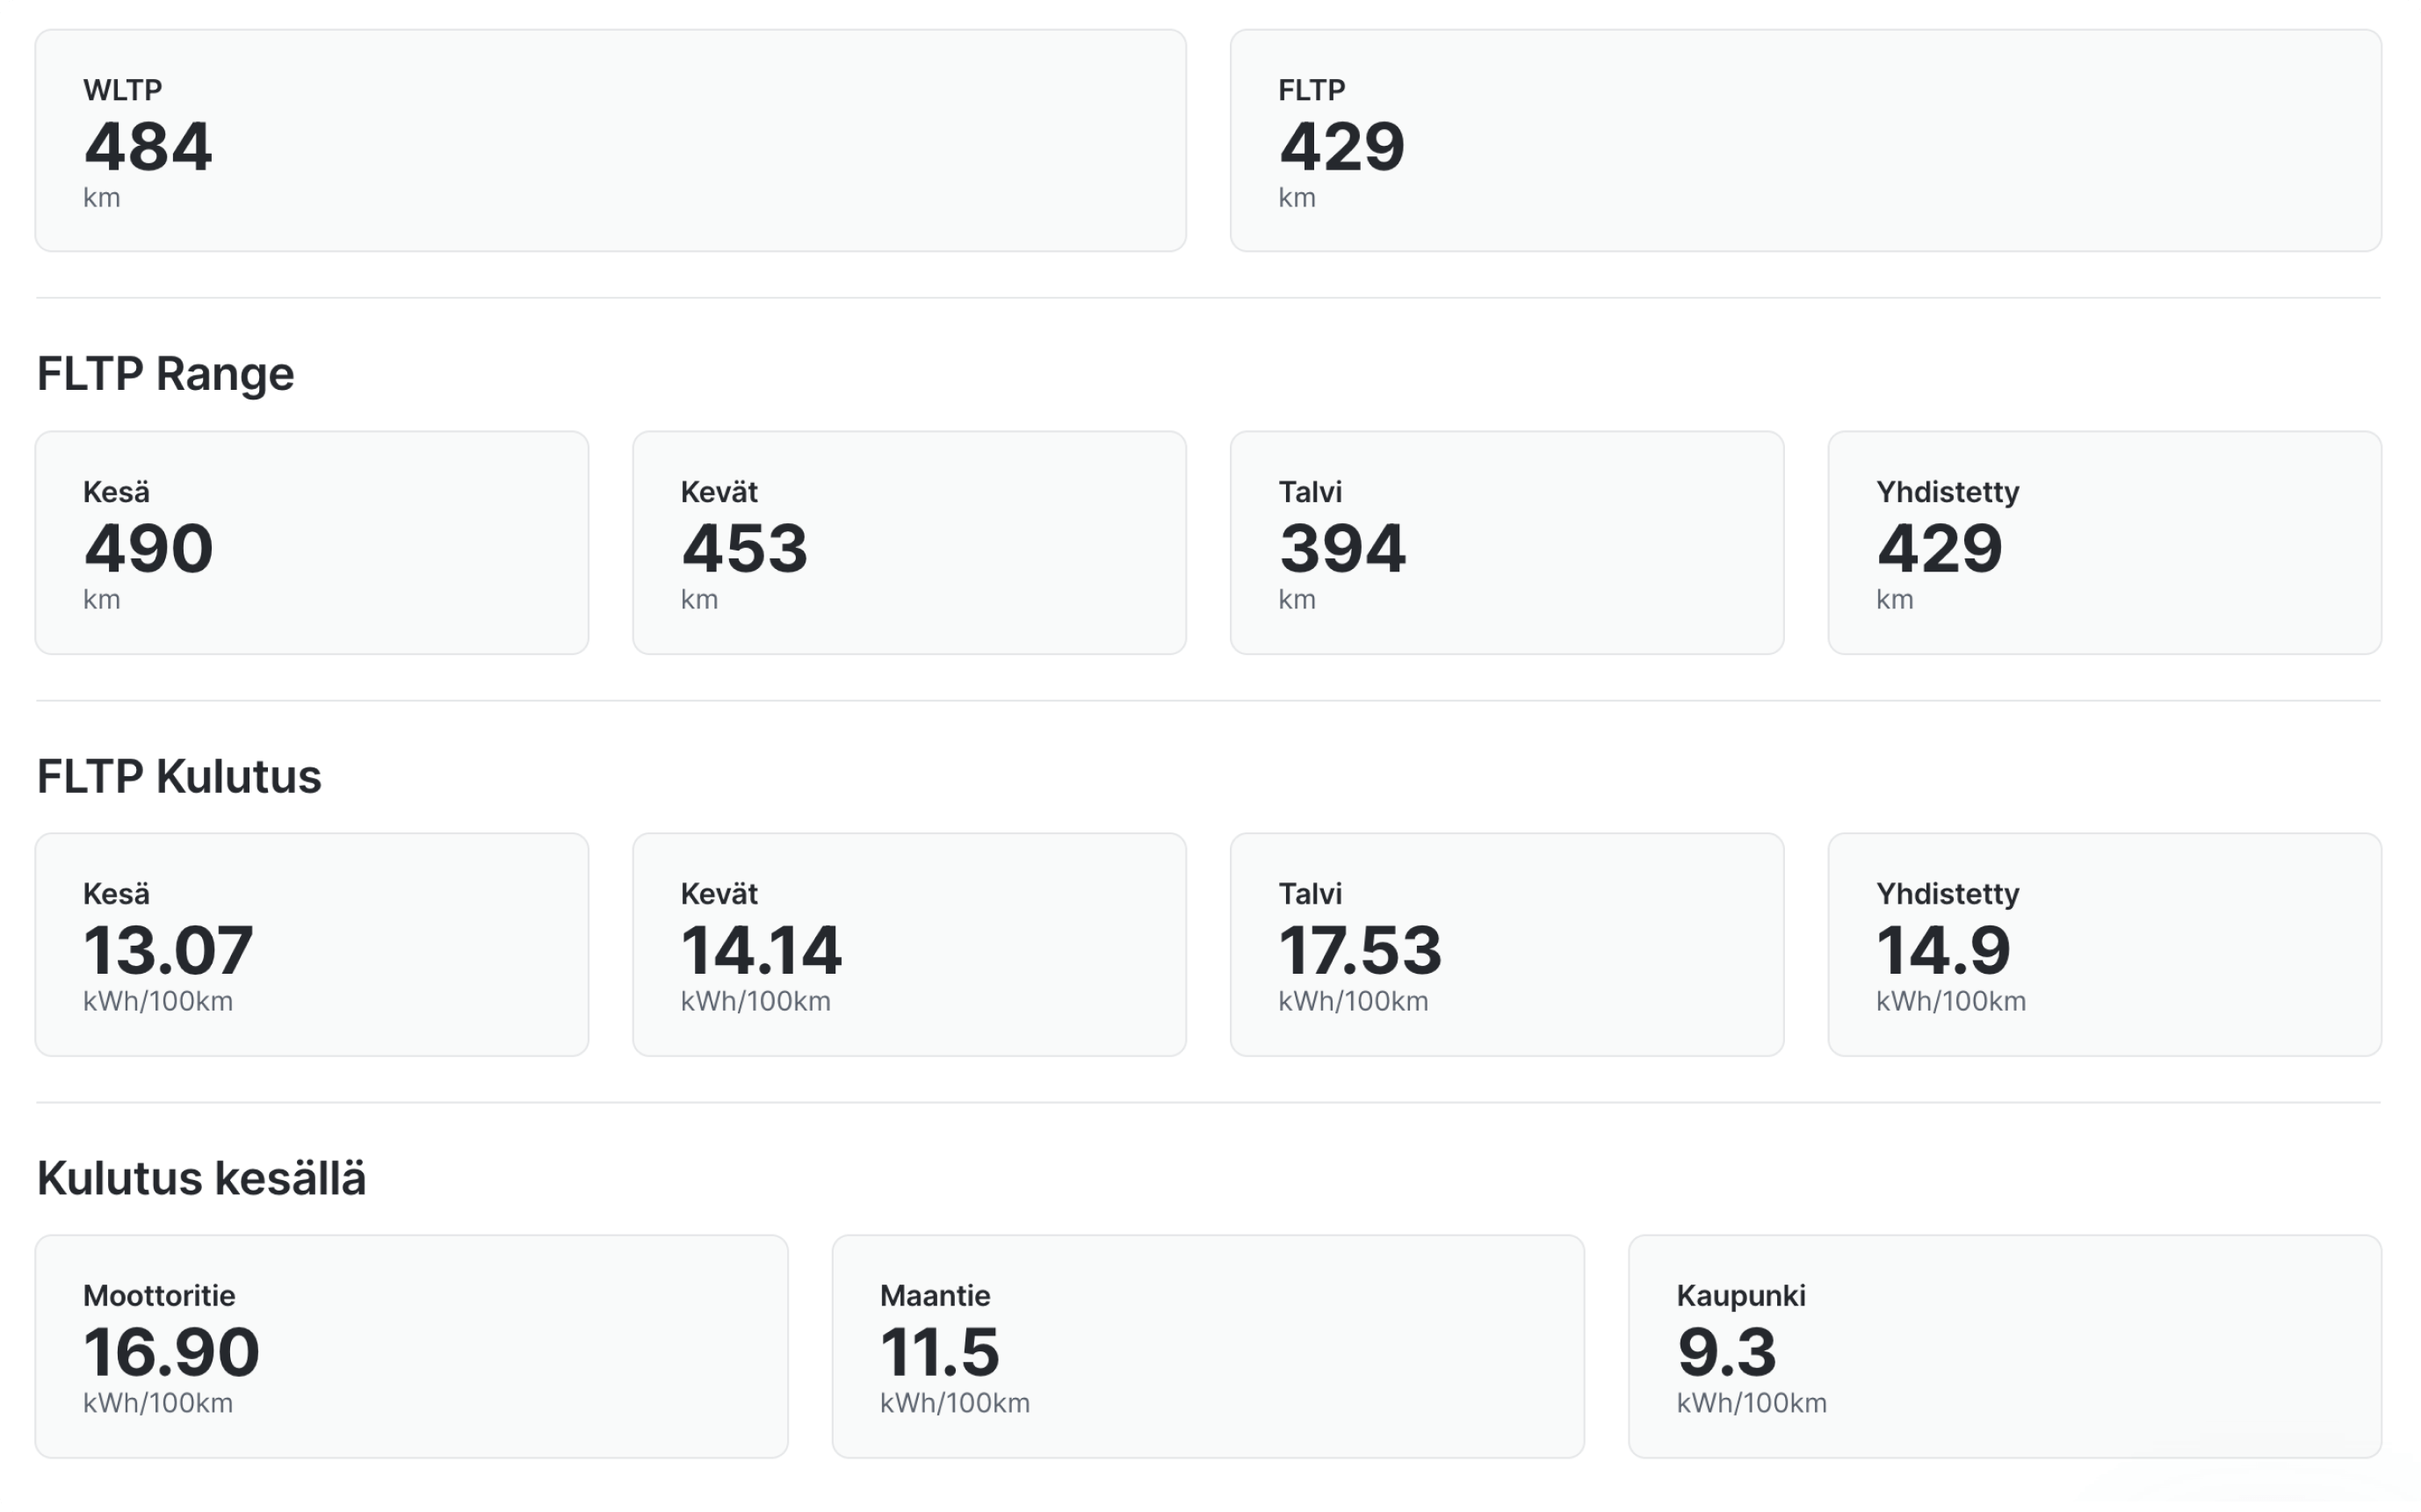2421x1512 pixels.
Task: Click the Talvi 394 km range card
Action: tap(1507, 543)
